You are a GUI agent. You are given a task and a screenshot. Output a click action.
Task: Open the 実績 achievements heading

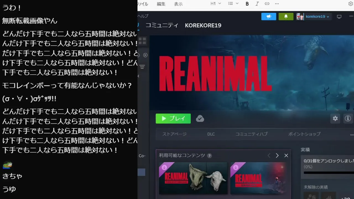click(x=305, y=150)
